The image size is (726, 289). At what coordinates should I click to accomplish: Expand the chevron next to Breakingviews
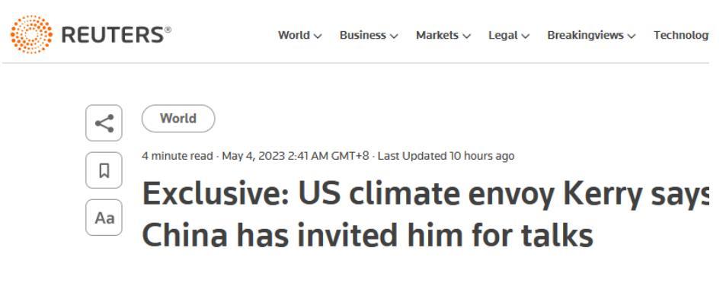632,36
